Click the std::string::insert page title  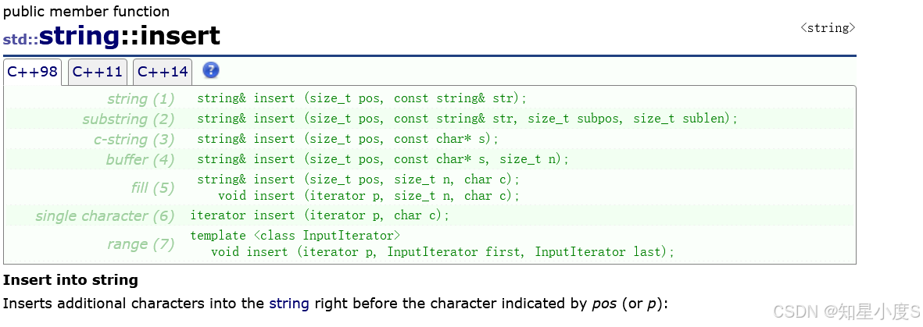pyautogui.click(x=111, y=37)
